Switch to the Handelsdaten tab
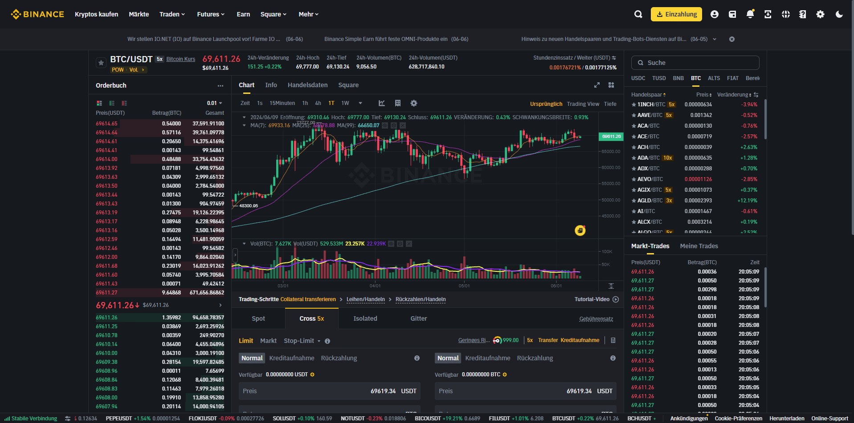This screenshot has width=854, height=423. pyautogui.click(x=307, y=85)
